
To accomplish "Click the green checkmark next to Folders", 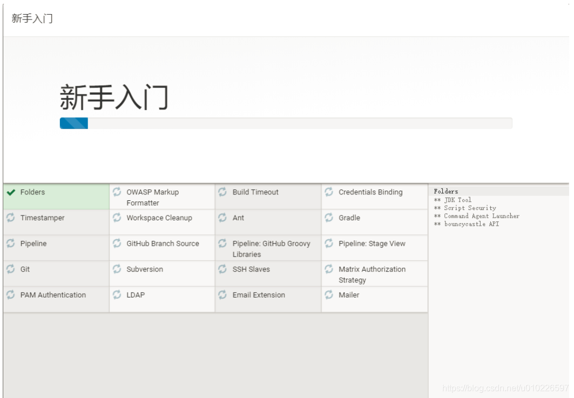I will click(11, 192).
